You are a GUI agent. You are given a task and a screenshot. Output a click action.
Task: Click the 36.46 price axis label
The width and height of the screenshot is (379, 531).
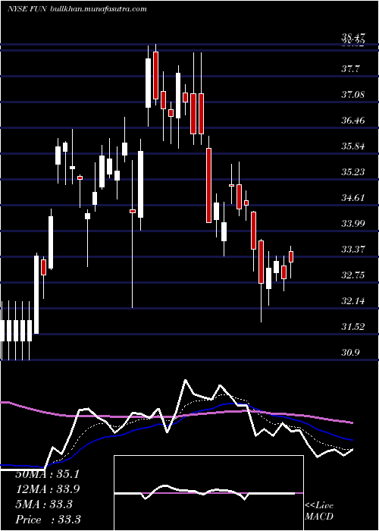click(352, 121)
